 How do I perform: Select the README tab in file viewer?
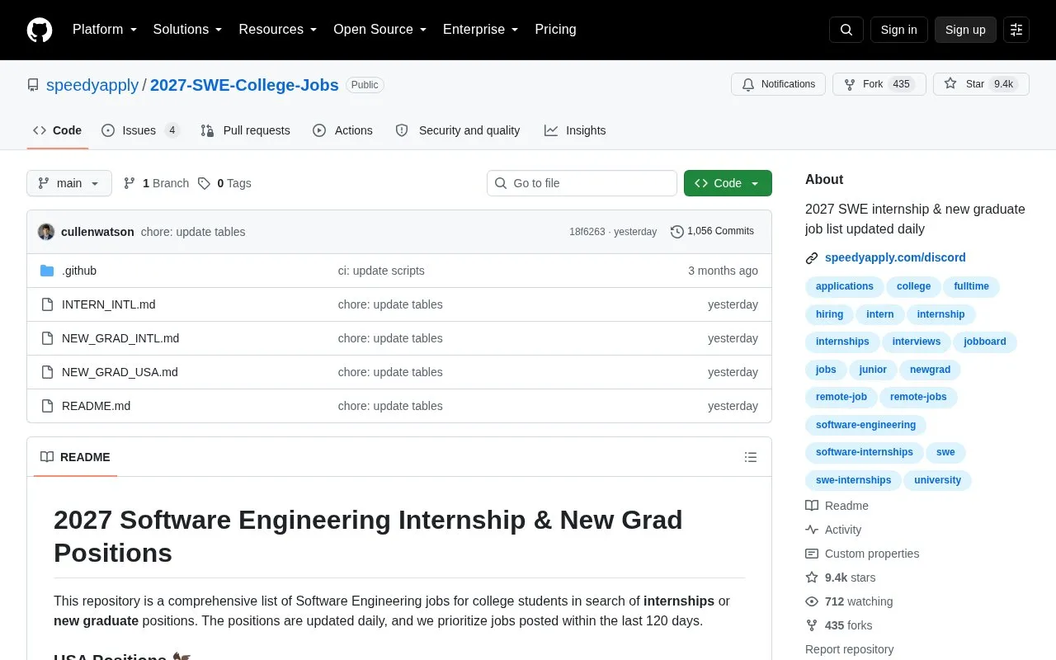tap(75, 457)
